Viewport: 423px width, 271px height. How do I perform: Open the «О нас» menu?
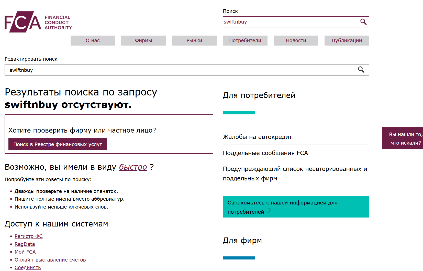pos(93,40)
